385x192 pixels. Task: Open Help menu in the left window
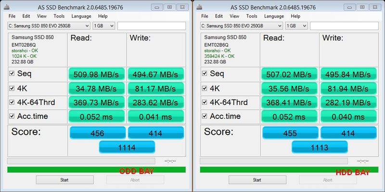[x=103, y=16]
